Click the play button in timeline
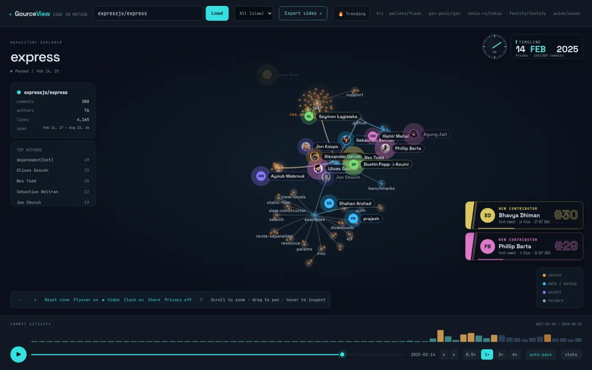592x370 pixels. (18, 354)
